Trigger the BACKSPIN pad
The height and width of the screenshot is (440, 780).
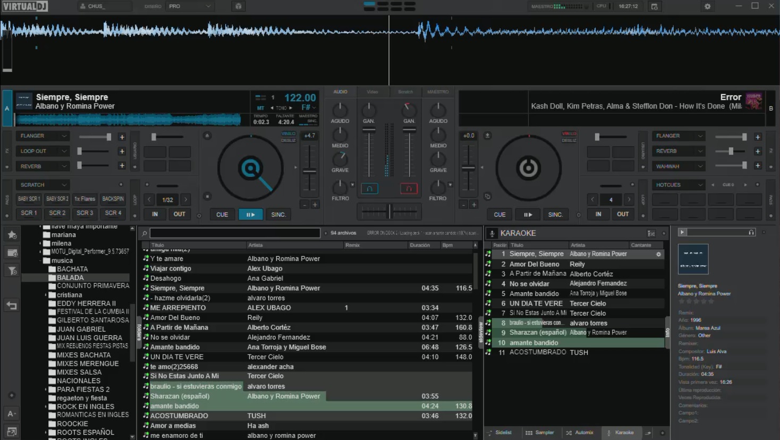tap(113, 199)
